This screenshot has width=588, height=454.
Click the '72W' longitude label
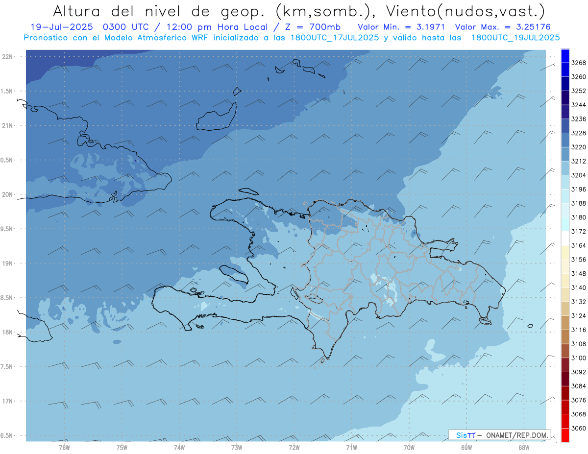click(294, 447)
